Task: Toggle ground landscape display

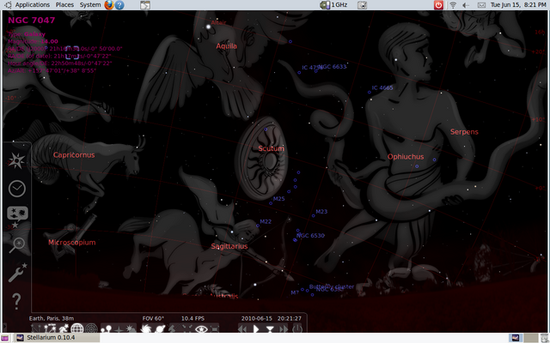Action: tap(107, 328)
